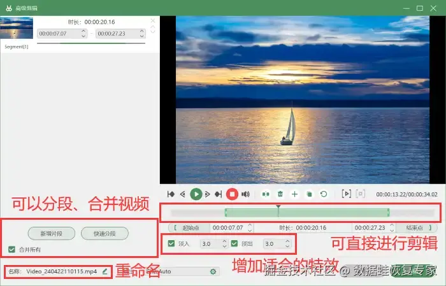
Task: Remove Segment[1] with the X icon
Action: click(153, 20)
